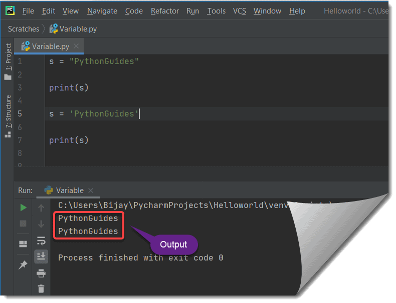Click the Run: panel label

tap(25, 190)
